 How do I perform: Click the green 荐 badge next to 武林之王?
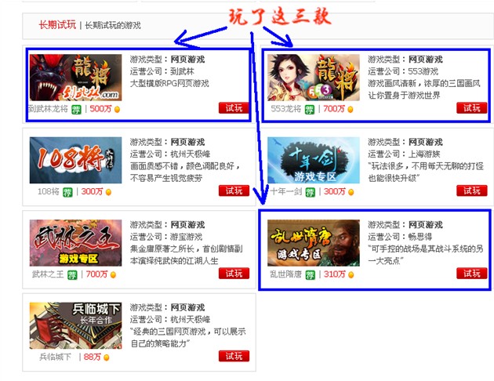pyautogui.click(x=72, y=275)
